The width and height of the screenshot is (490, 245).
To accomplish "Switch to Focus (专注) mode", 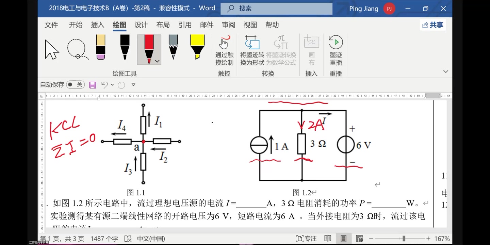I will tap(307, 239).
